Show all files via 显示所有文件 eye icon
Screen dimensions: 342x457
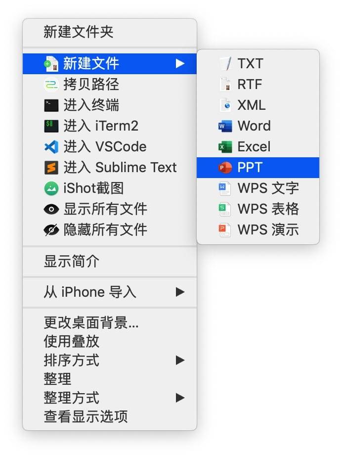tap(51, 209)
